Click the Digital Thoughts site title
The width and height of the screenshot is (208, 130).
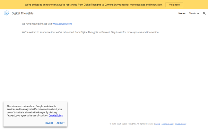(23, 13)
